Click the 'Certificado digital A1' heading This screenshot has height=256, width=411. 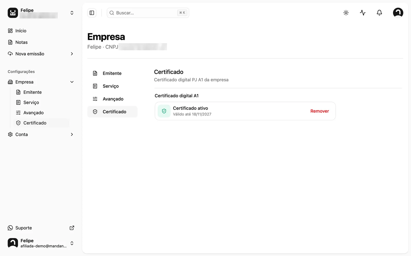tap(176, 96)
